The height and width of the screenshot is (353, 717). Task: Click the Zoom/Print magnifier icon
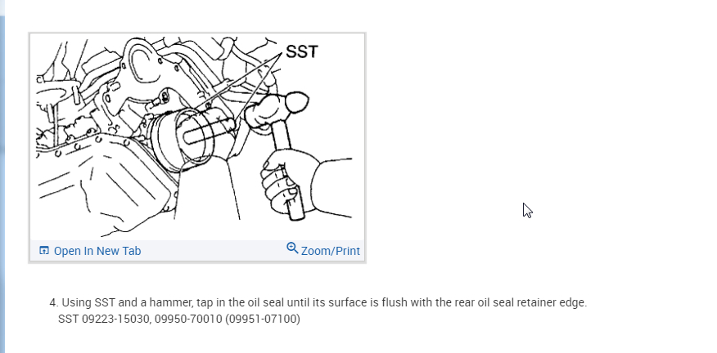coord(292,248)
